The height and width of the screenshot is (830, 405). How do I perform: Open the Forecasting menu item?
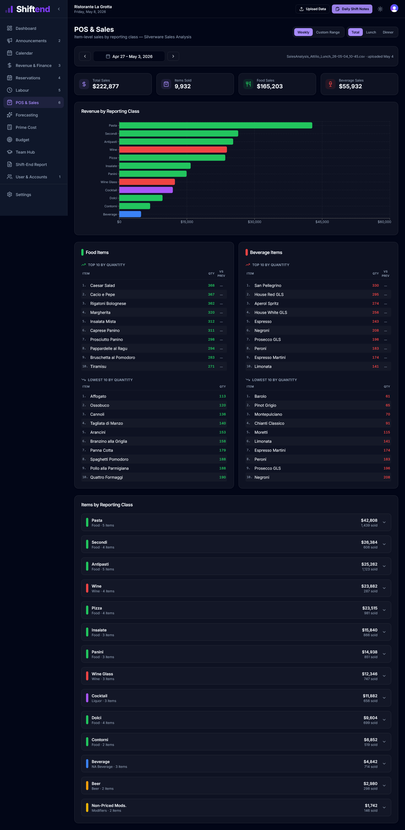coord(33,115)
